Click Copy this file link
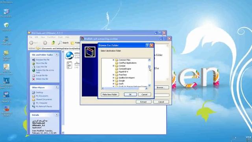Image resolution: width=252 pixels, height=142 pixels. coord(41,67)
